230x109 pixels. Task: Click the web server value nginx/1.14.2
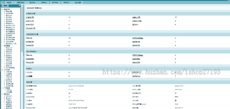click(x=179, y=86)
